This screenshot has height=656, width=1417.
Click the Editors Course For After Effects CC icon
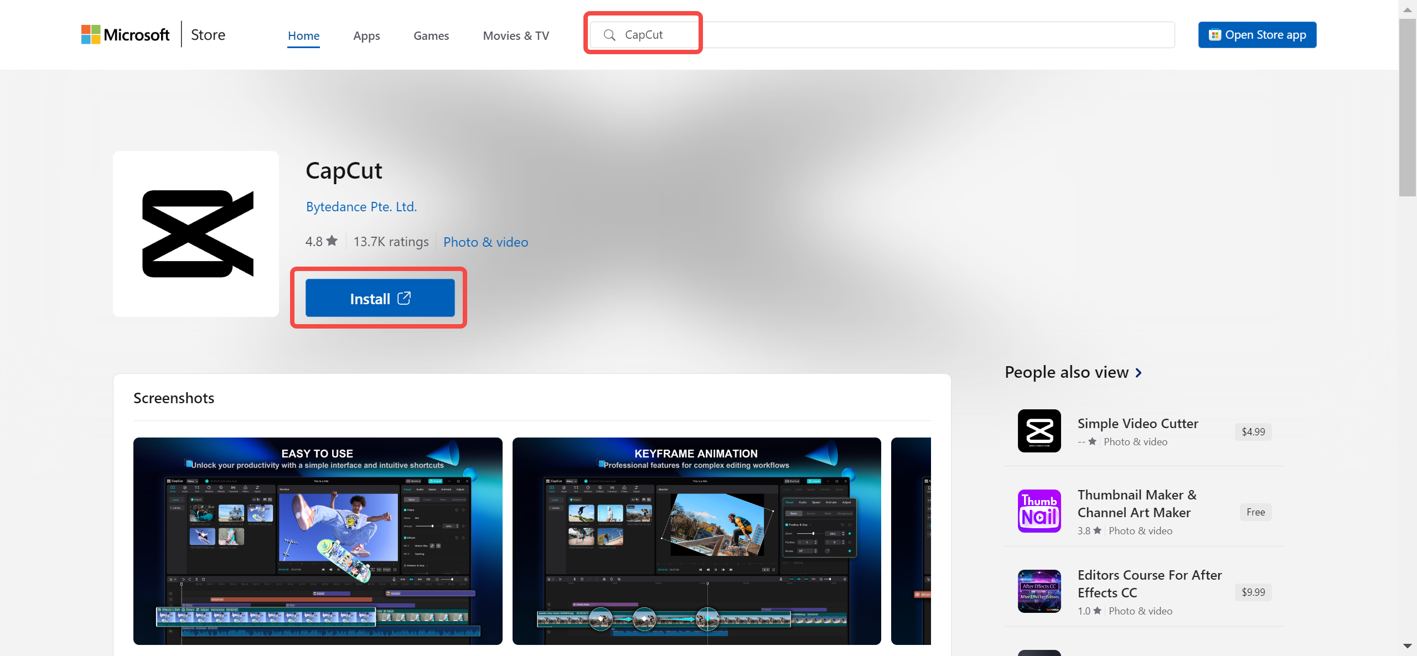(1040, 591)
